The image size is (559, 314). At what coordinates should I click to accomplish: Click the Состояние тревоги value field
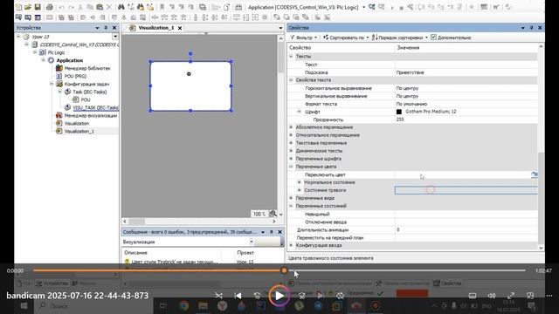[x=466, y=190]
